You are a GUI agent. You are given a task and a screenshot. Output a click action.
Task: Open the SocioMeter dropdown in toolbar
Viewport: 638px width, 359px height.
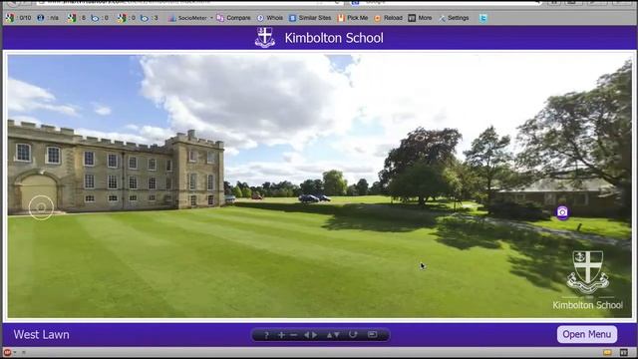(190, 18)
